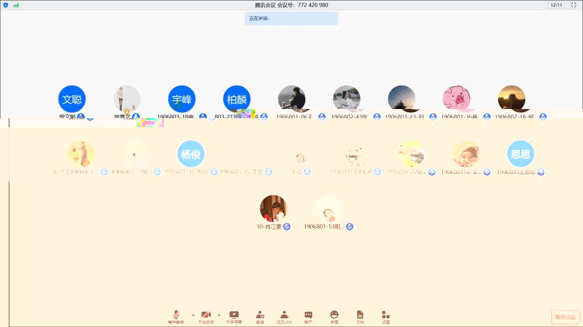583x327 pixels.
Task: Open the documents (文档) icon
Action: 360,315
